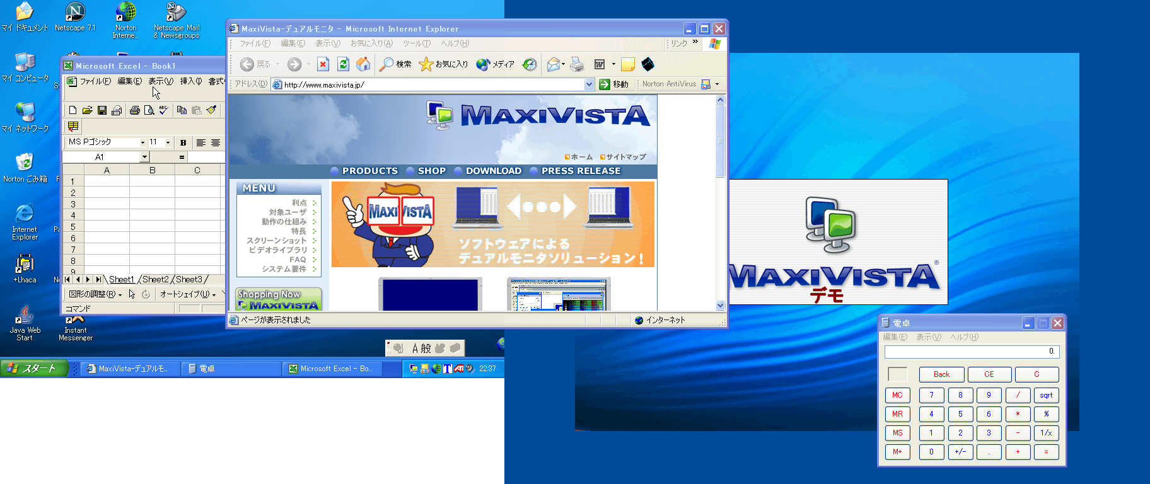Open IE Favorites (お気に入り) star button
This screenshot has height=484, width=1150.
point(443,64)
